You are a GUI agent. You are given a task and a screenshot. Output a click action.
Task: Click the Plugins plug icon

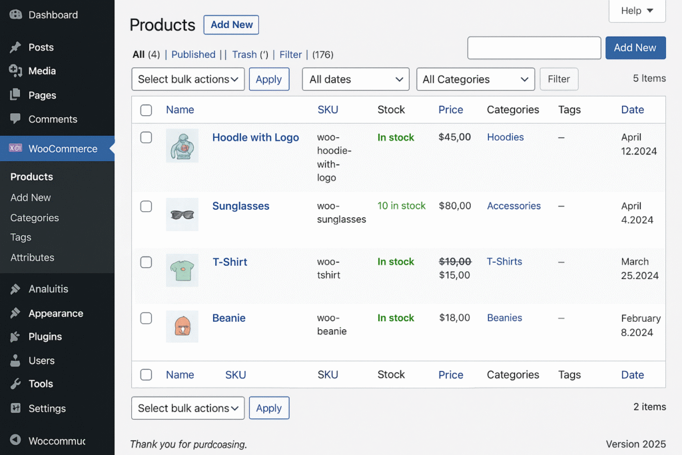click(x=16, y=336)
